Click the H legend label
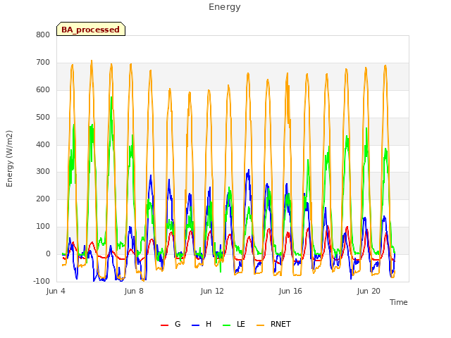Image resolution: width=451 pixels, height=338 pixels. pyautogui.click(x=209, y=324)
